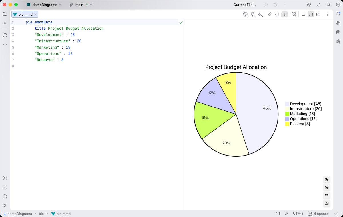Viewport: 343px width, 217px height.
Task: Click line number 8 in the gutter
Action: pos(13,66)
